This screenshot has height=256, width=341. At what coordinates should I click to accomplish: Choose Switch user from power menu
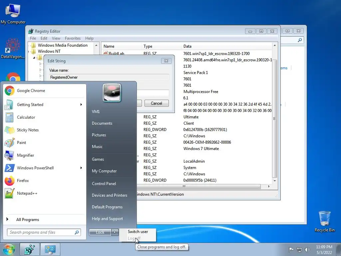138,232
